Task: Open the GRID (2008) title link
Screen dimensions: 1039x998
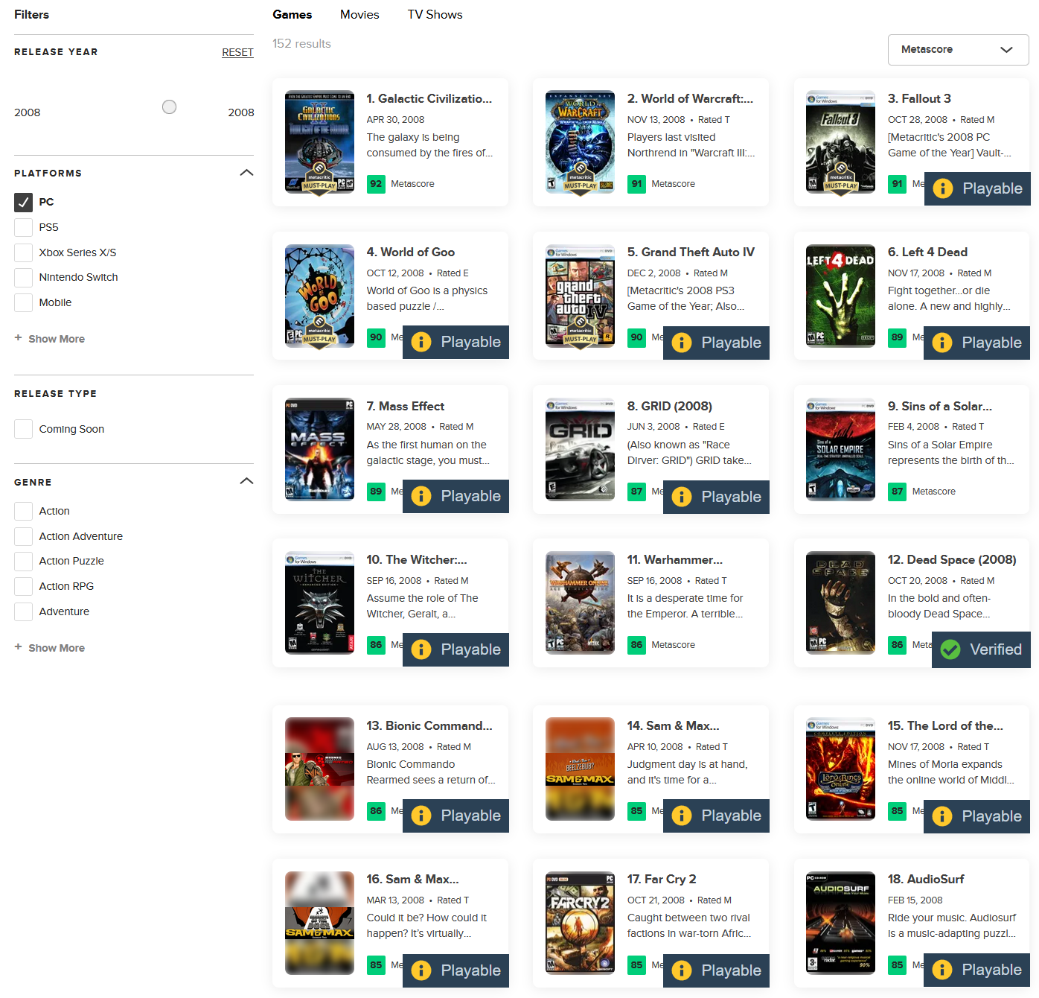Action: click(x=670, y=406)
